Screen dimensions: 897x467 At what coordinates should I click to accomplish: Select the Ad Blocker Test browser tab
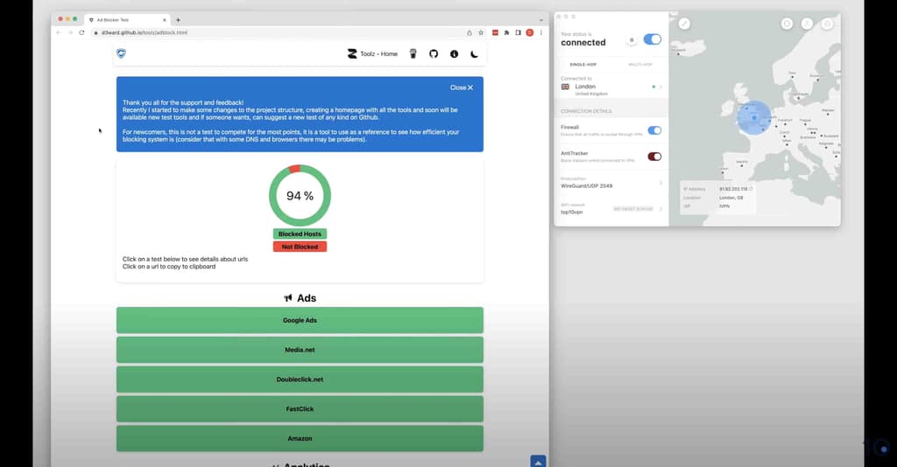[x=126, y=20]
